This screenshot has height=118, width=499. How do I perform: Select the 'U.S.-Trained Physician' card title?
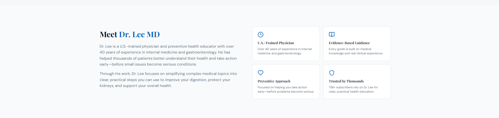click(x=276, y=43)
